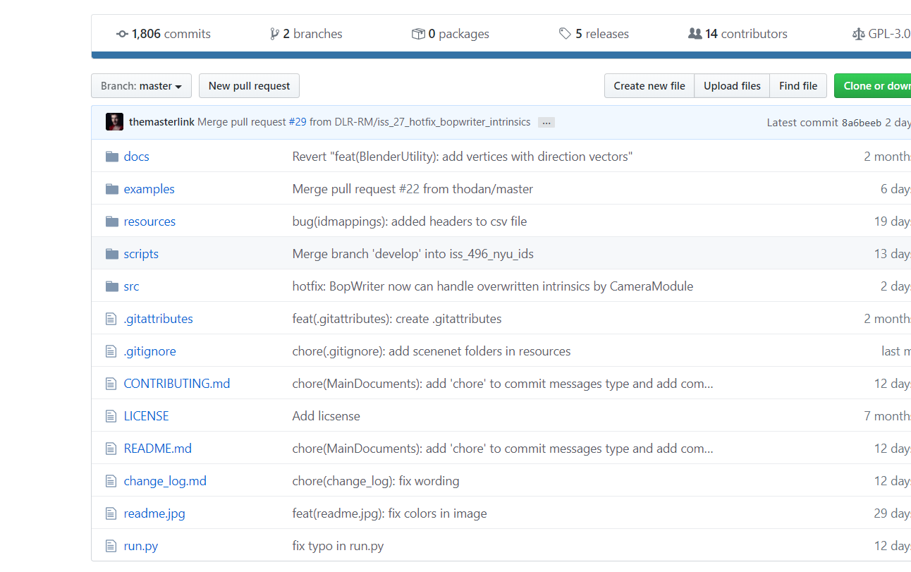Click the New pull request button

coord(249,86)
